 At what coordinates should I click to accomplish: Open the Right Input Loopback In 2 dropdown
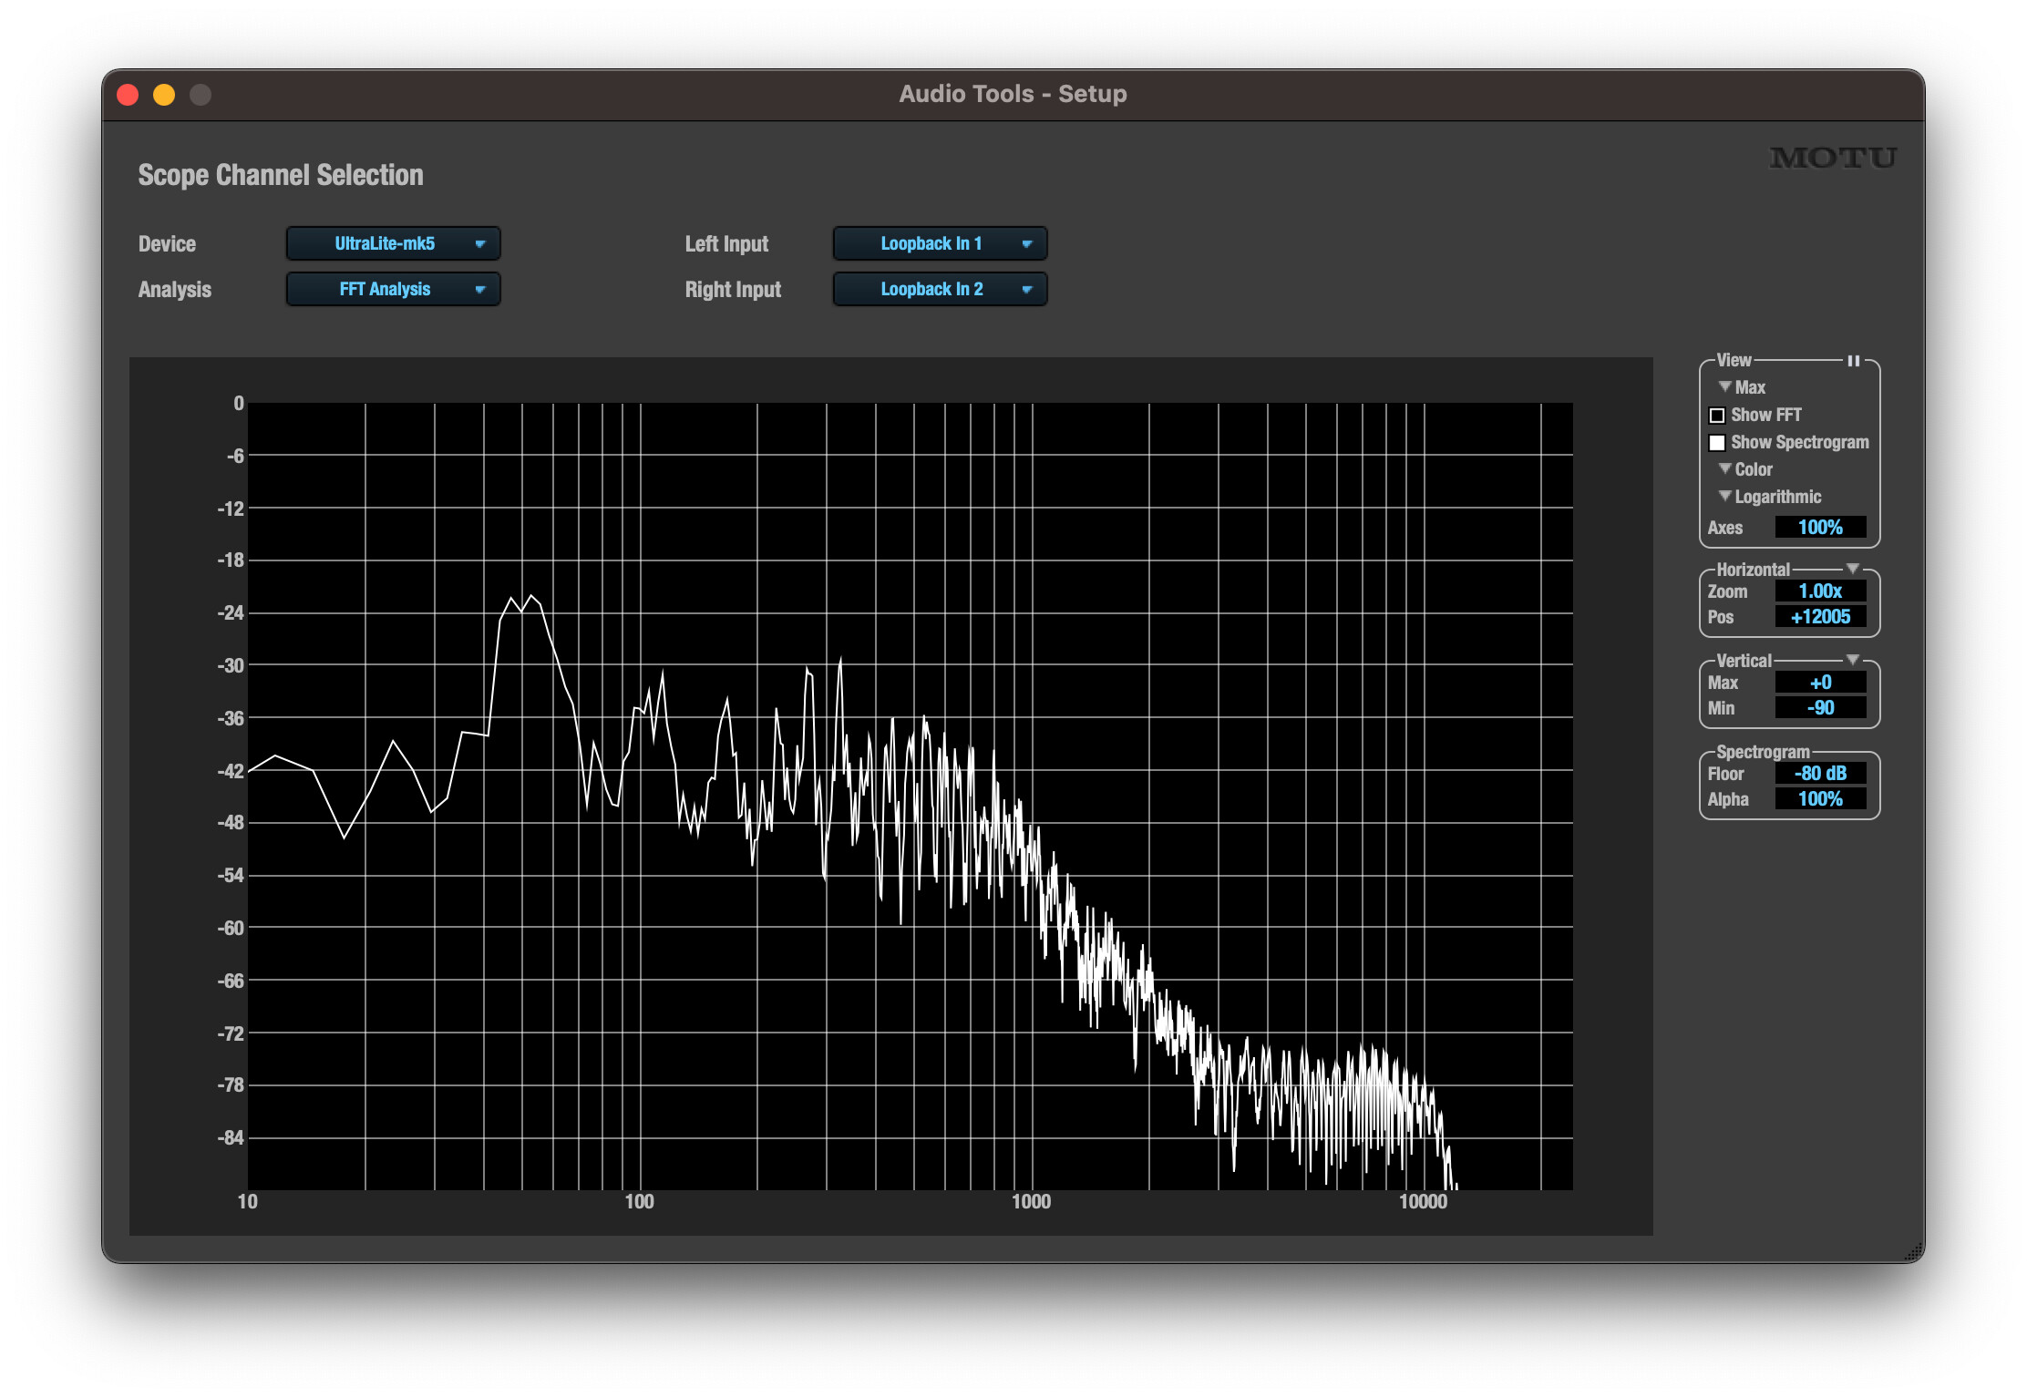tap(940, 289)
